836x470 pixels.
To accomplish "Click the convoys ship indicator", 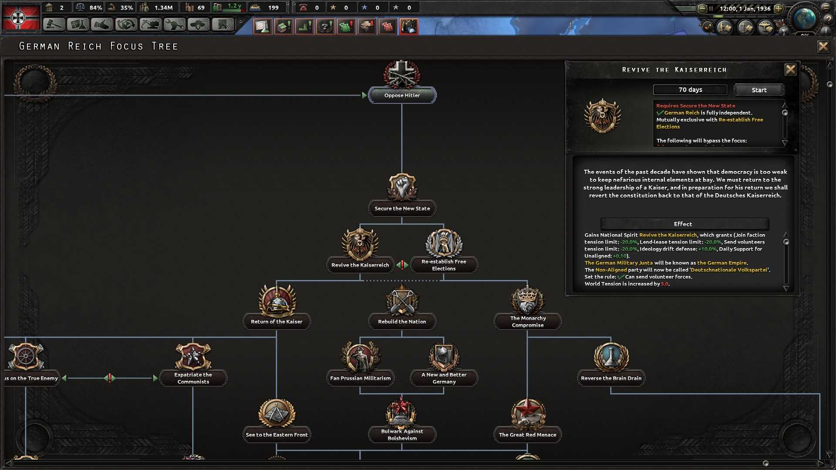I will pyautogui.click(x=267, y=7).
